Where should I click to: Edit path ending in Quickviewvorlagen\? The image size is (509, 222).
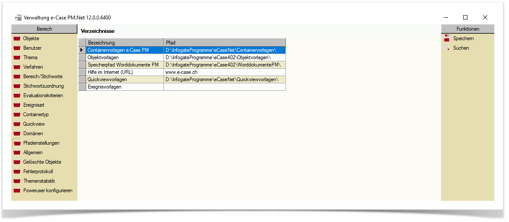click(224, 79)
